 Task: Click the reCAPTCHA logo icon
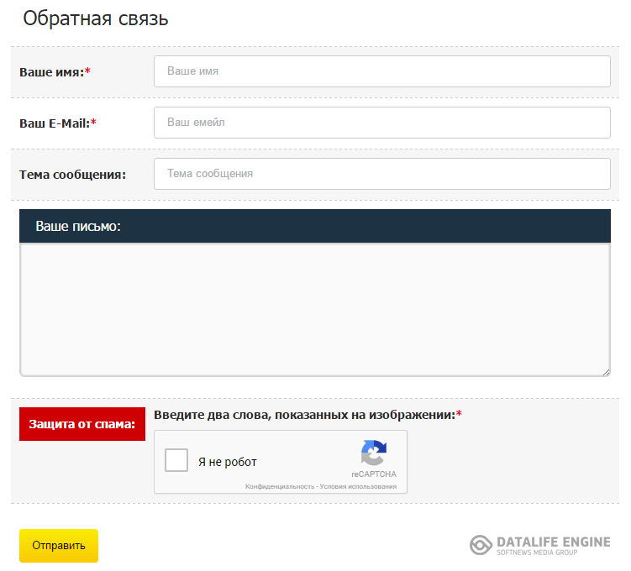(x=374, y=453)
